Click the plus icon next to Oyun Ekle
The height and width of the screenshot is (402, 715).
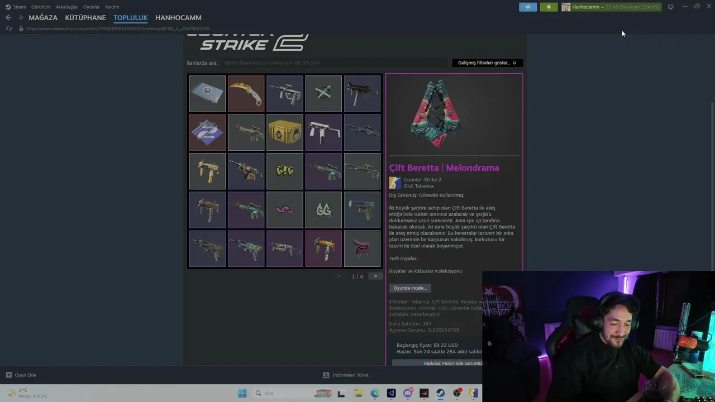point(8,375)
